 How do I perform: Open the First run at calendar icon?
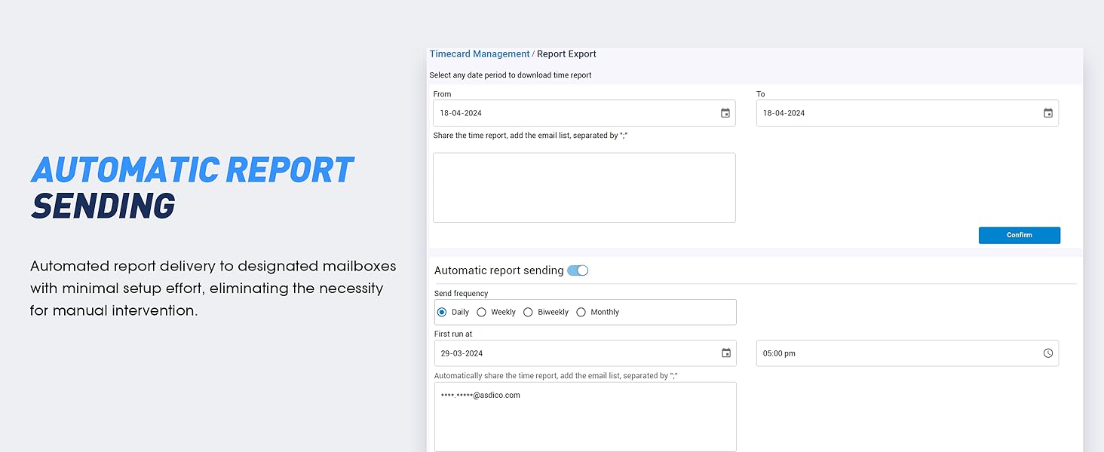click(x=725, y=353)
